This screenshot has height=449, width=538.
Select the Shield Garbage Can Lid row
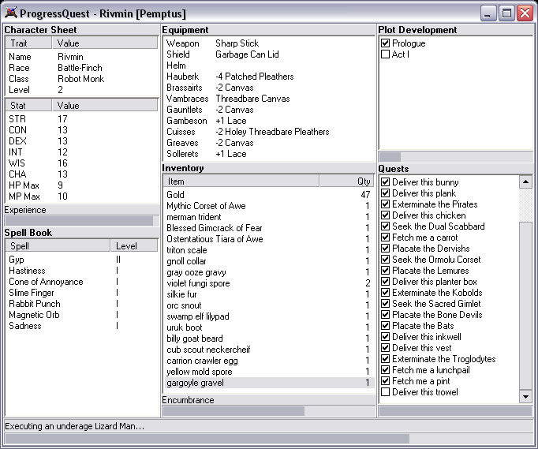269,54
